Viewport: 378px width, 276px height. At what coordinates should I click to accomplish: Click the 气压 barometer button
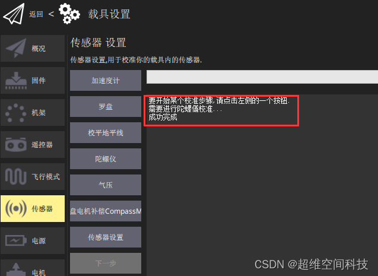click(x=106, y=185)
